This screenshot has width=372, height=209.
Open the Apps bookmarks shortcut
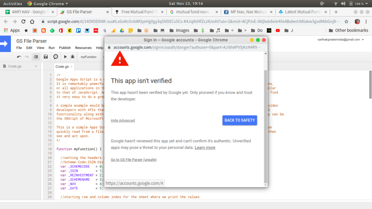12,30
